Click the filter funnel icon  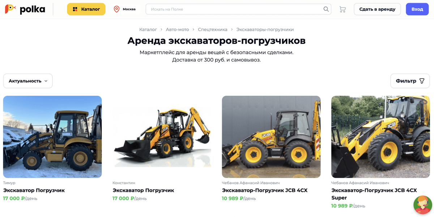[x=422, y=81]
